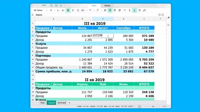
Task: Click the cell editor showing 157239
Action: [103, 35]
